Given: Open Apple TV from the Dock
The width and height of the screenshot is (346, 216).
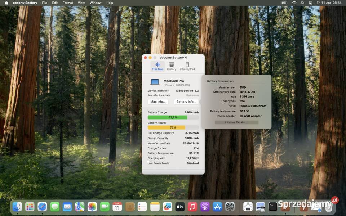Looking at the screenshot, I should (180, 207).
